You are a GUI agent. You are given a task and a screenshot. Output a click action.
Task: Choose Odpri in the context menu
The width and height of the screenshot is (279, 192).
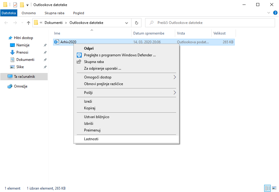(x=126, y=48)
